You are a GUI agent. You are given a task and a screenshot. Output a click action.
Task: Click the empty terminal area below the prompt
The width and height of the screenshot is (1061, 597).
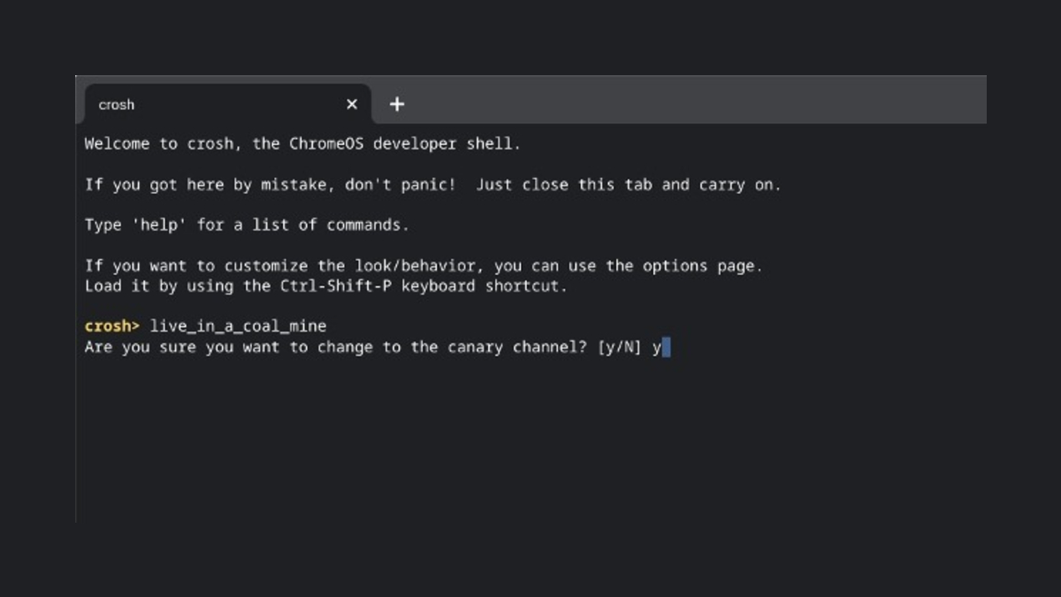[x=530, y=438]
